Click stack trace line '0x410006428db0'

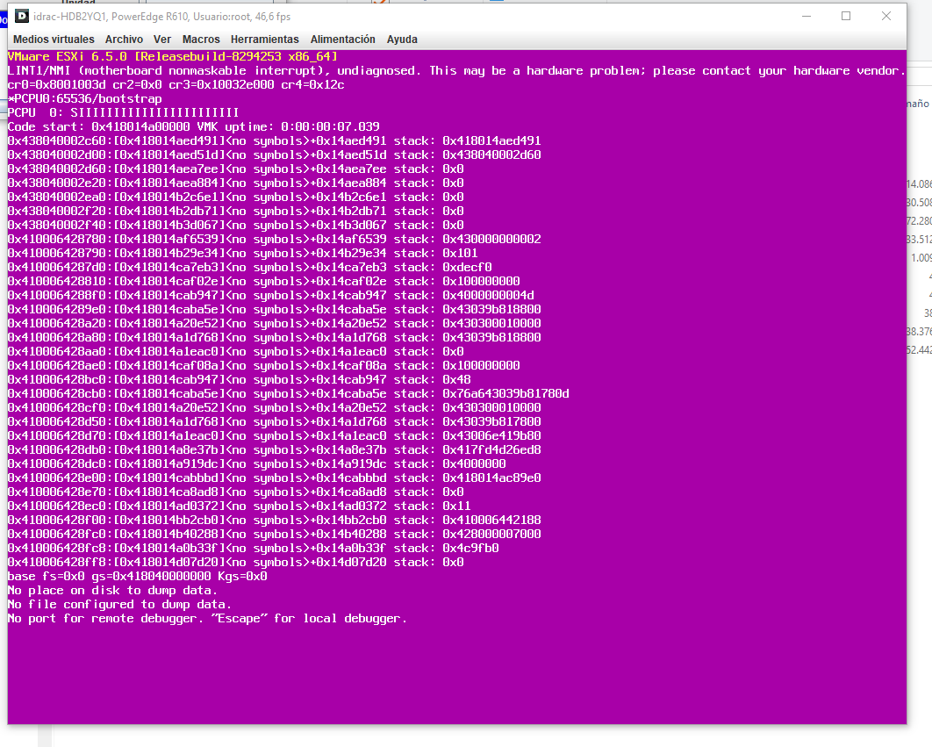coord(274,450)
